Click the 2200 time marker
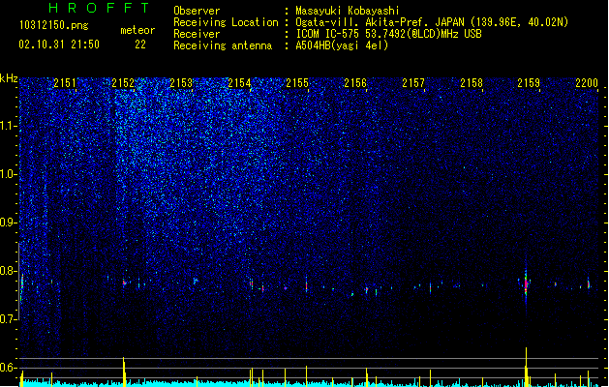The image size is (609, 387). tap(587, 83)
